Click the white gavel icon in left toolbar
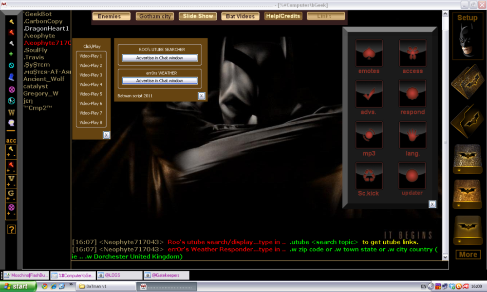Viewport: 487px width, 292px height. pyautogui.click(x=12, y=43)
